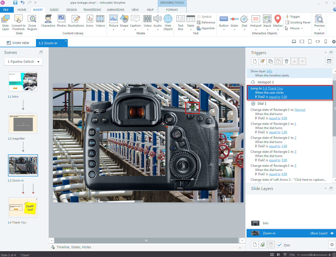Duplicate the selected slide layer
The width and height of the screenshot is (336, 257).
262,245
